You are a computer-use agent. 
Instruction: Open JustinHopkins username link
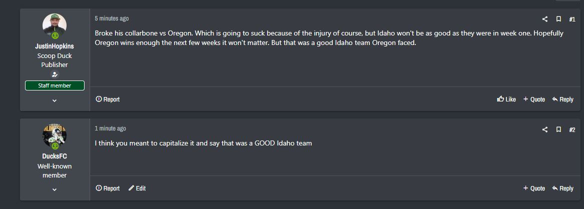[55, 46]
